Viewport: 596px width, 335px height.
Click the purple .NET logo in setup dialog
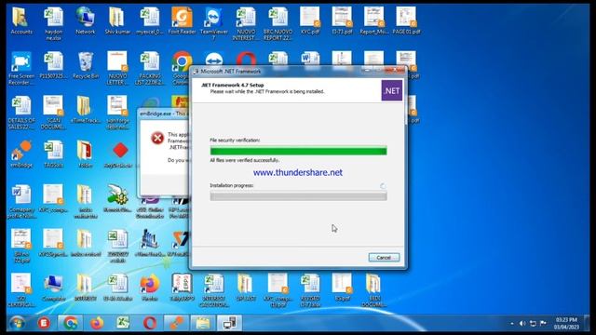pos(391,91)
